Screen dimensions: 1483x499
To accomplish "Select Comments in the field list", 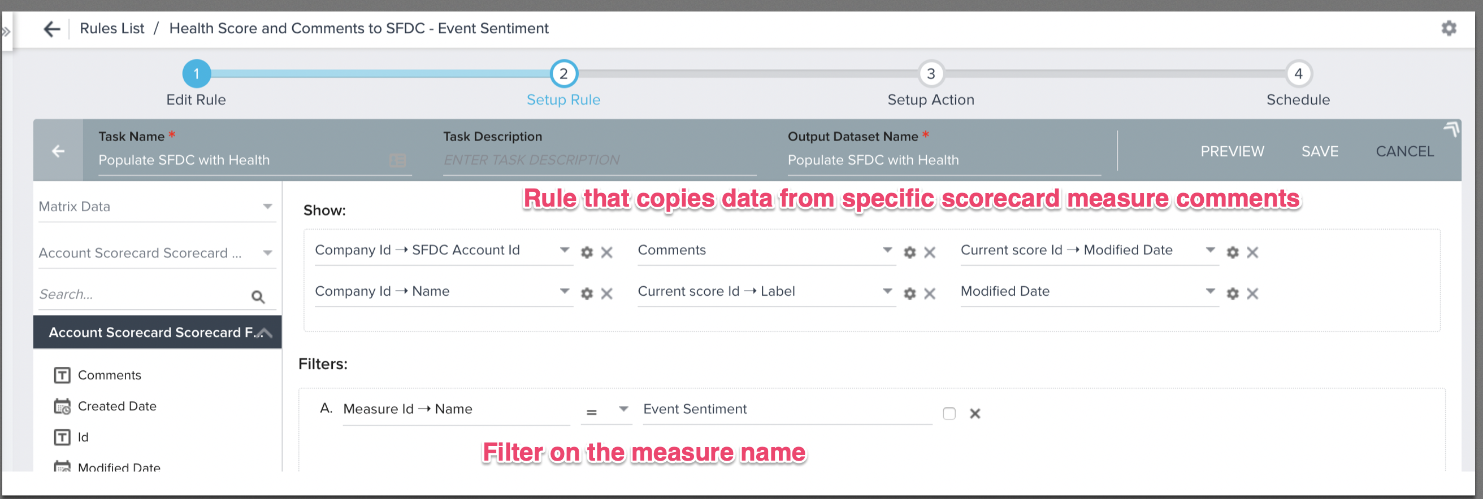I will [110, 375].
